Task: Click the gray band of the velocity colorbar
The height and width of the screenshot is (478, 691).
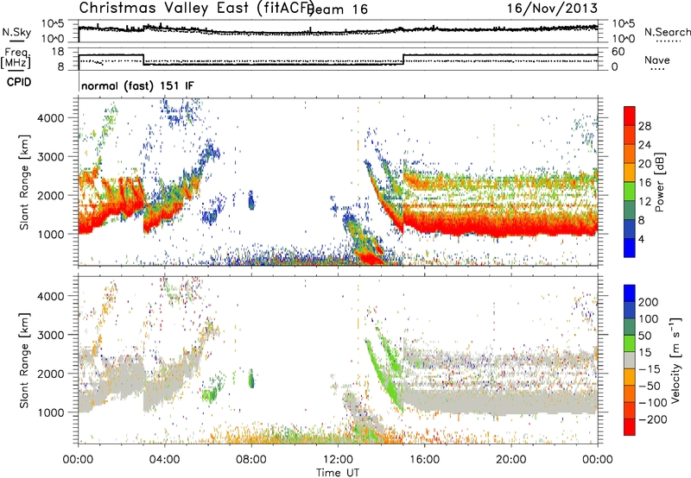Action: pos(630,360)
